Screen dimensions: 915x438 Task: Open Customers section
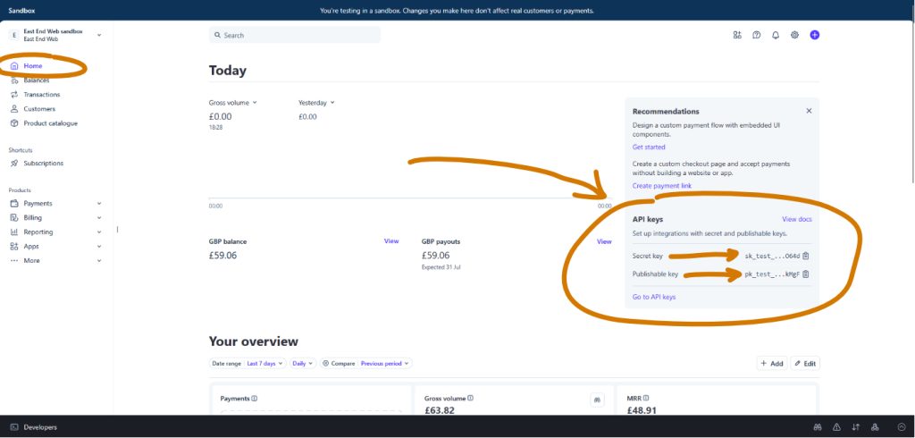pos(39,109)
